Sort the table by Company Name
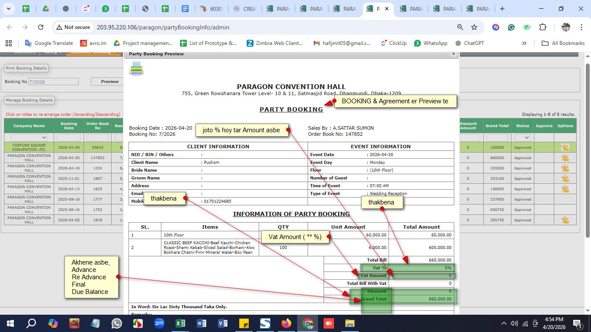The image size is (591, 332). [x=29, y=126]
